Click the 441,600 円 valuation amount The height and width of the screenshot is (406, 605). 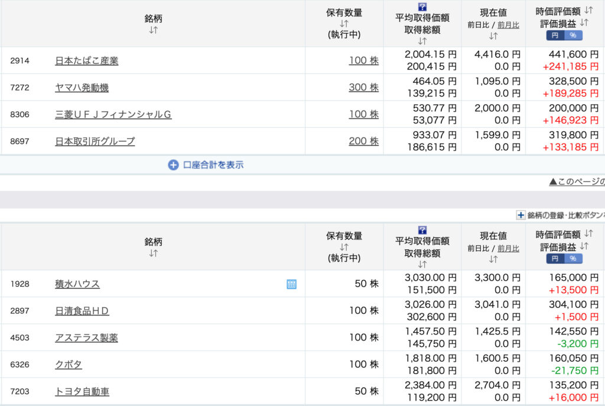point(574,54)
